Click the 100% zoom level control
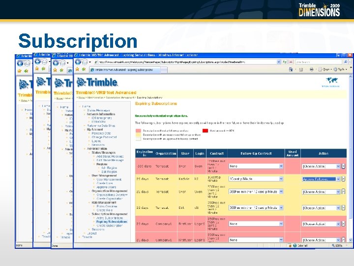The width and height of the screenshot is (354, 266). [x=337, y=245]
